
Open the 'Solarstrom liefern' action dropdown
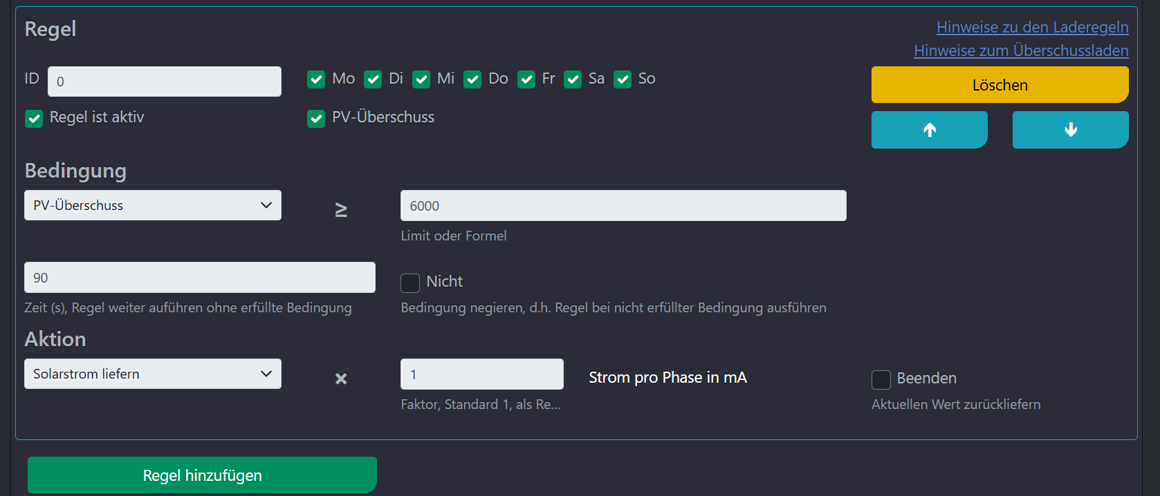[x=153, y=374]
